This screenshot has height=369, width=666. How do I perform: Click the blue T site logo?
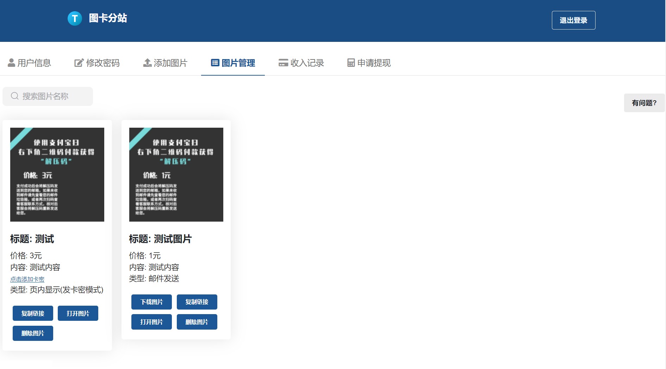[x=75, y=18]
